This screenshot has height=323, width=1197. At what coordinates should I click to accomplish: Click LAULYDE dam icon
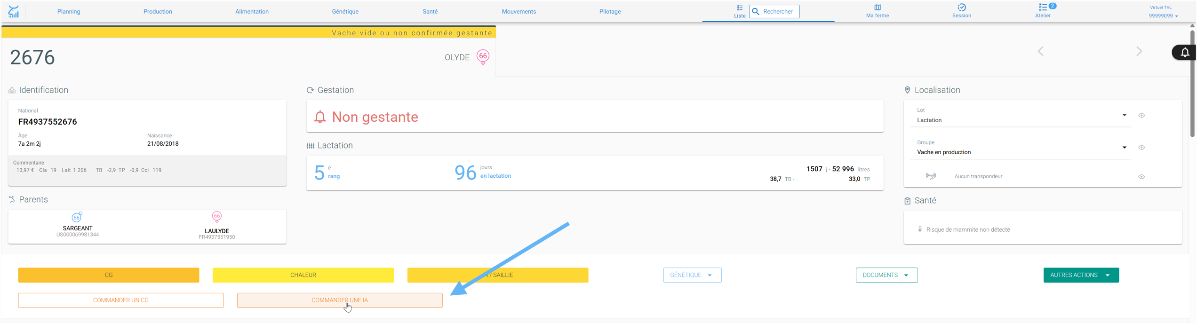(216, 217)
